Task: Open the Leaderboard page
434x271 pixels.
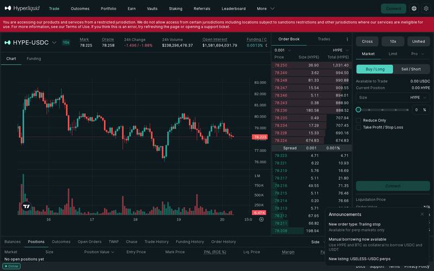Action: pos(233,9)
